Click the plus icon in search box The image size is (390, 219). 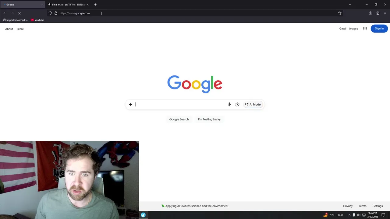coord(130,104)
